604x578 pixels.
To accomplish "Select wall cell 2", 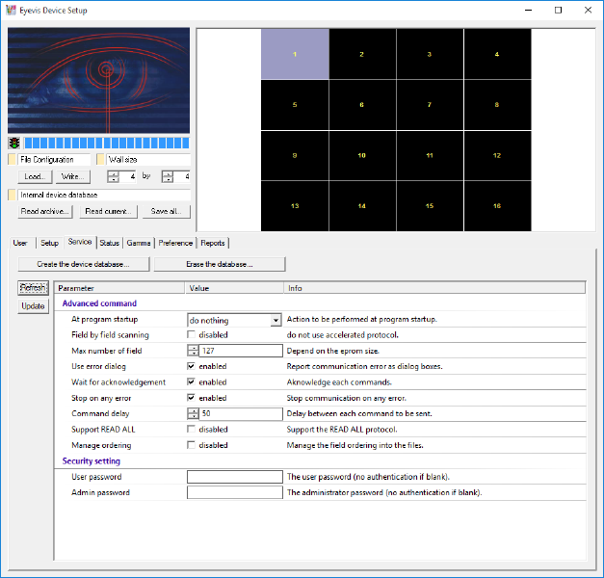I will click(362, 54).
